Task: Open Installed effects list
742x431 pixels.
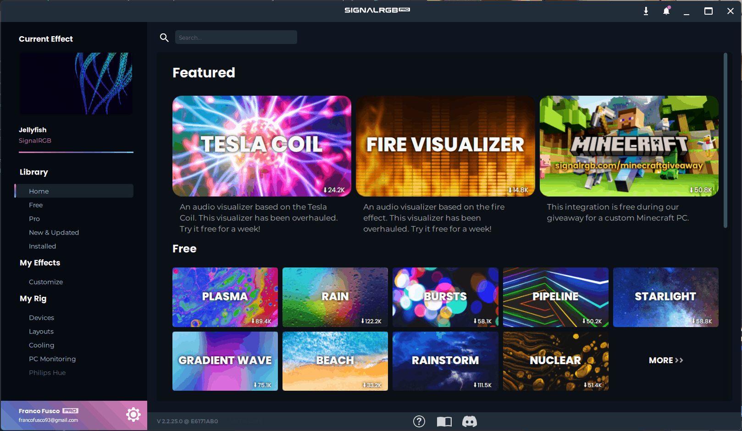Action: pos(42,246)
